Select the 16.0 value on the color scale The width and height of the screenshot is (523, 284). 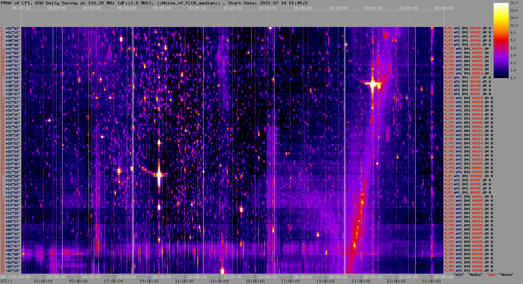[514, 18]
